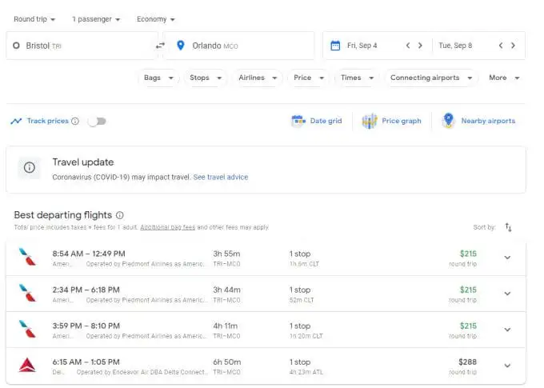Click the Travel update info icon
This screenshot has height=388, width=544.
point(29,168)
